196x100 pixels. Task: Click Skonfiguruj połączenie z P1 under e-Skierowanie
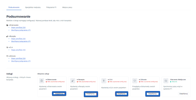click(x=21, y=30)
